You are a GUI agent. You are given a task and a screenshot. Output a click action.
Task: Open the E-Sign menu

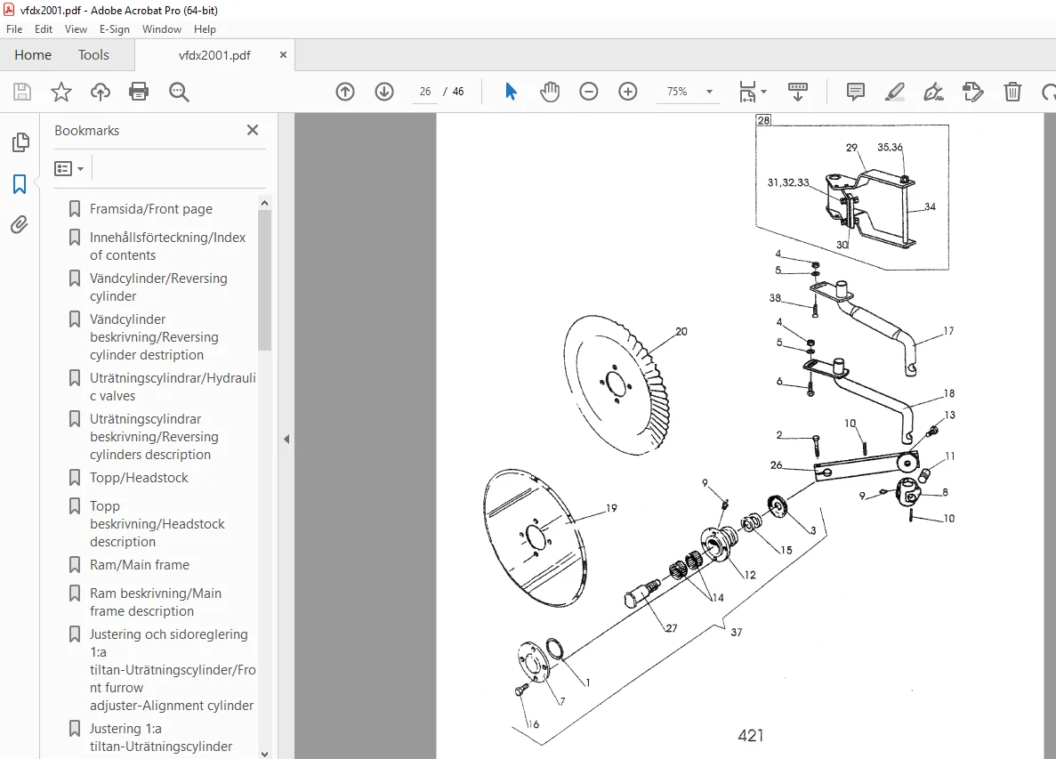tap(114, 29)
